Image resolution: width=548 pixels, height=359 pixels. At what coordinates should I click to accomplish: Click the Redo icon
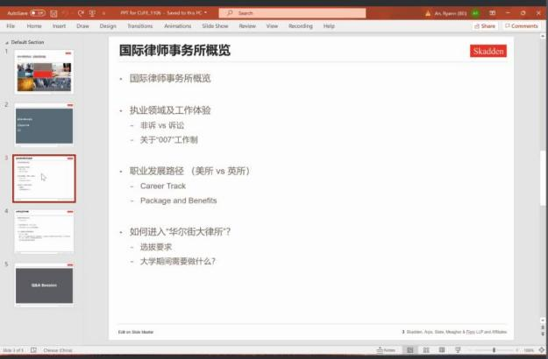point(81,13)
